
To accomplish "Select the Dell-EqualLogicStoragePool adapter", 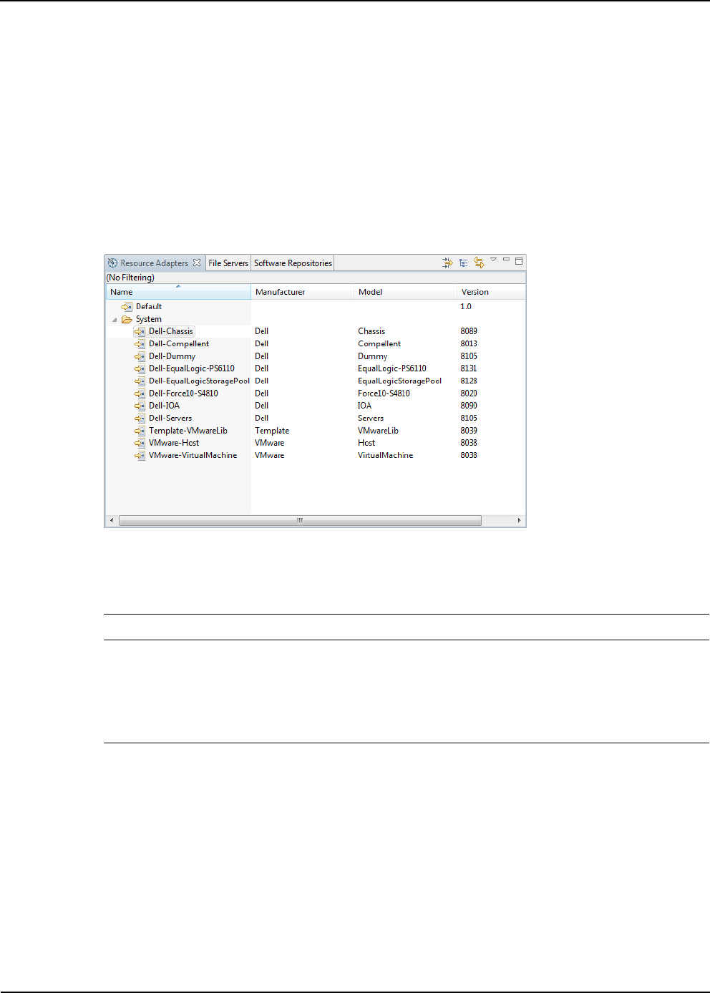I will [199, 381].
